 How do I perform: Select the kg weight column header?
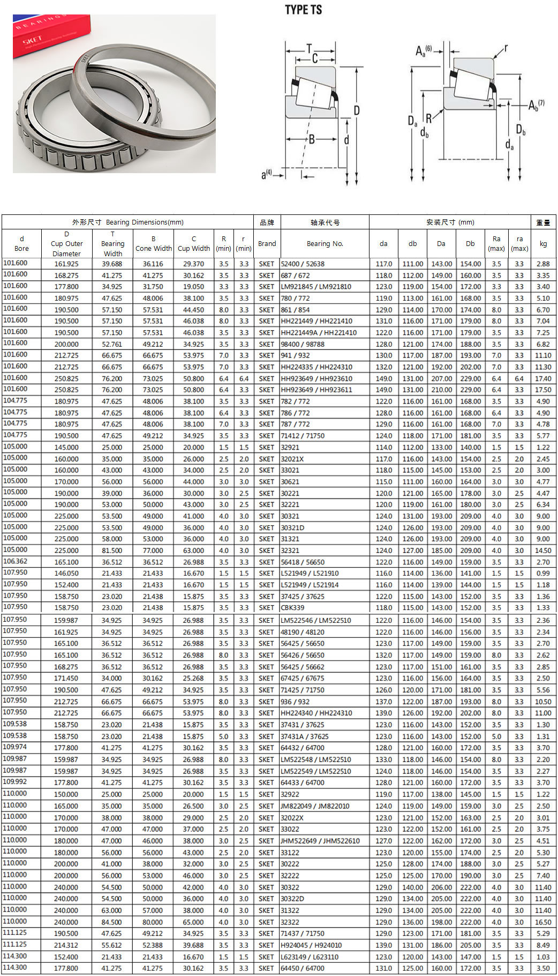543,244
